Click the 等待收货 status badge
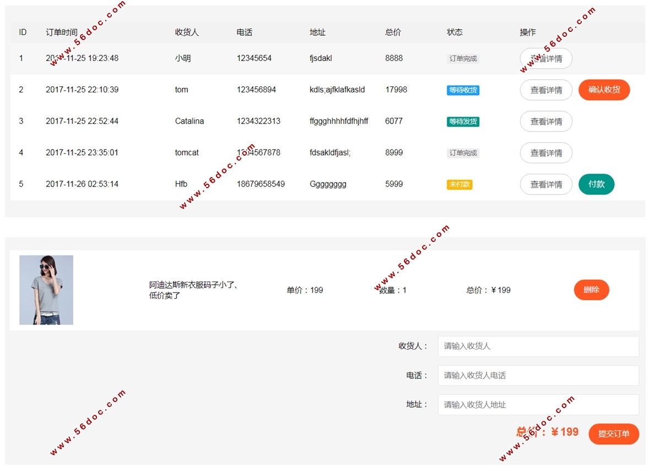 (463, 90)
